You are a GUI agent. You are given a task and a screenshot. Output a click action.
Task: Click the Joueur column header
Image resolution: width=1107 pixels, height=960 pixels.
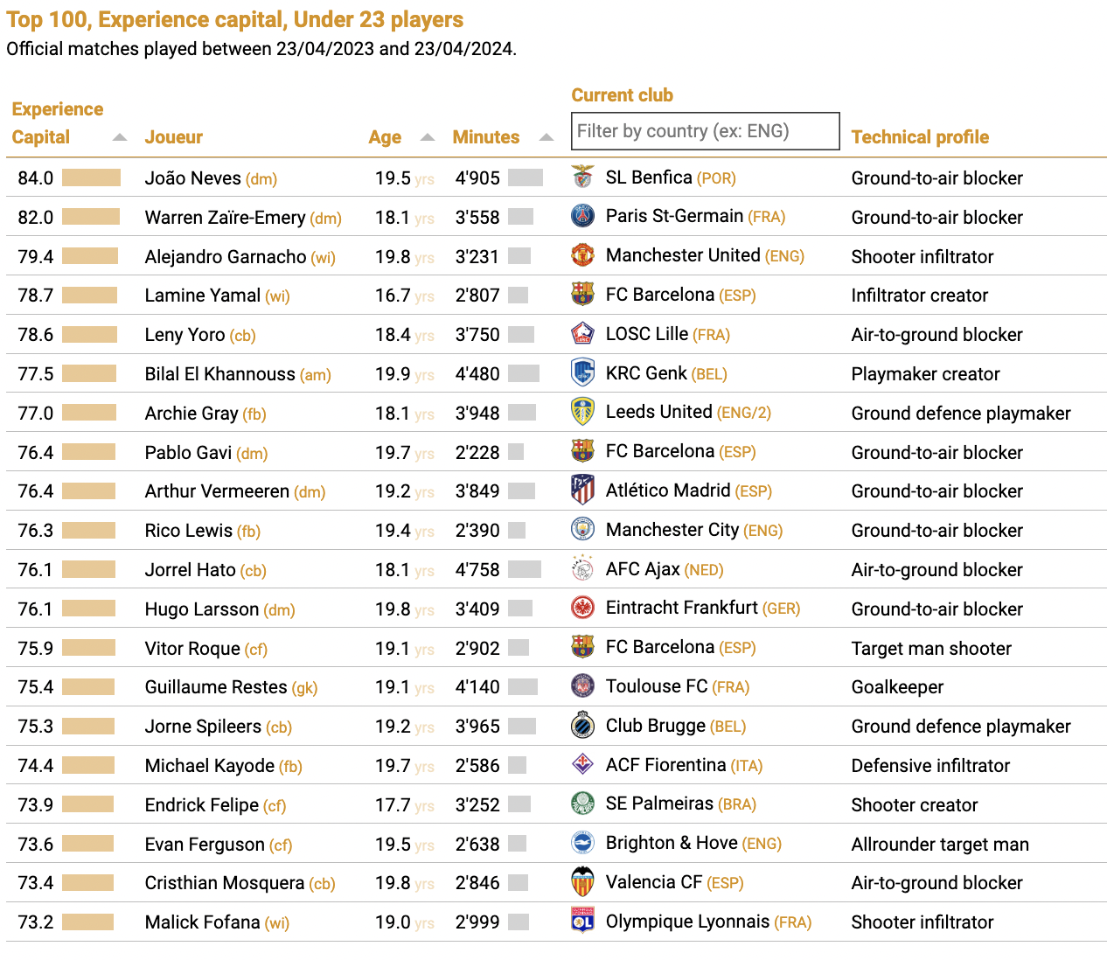[174, 137]
